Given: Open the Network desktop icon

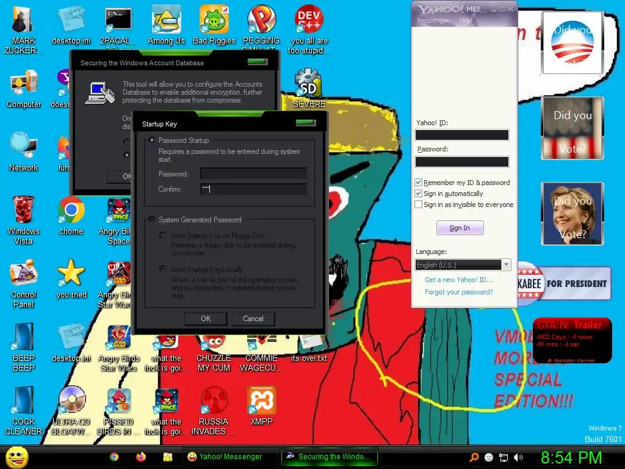Looking at the screenshot, I should pyautogui.click(x=24, y=152).
